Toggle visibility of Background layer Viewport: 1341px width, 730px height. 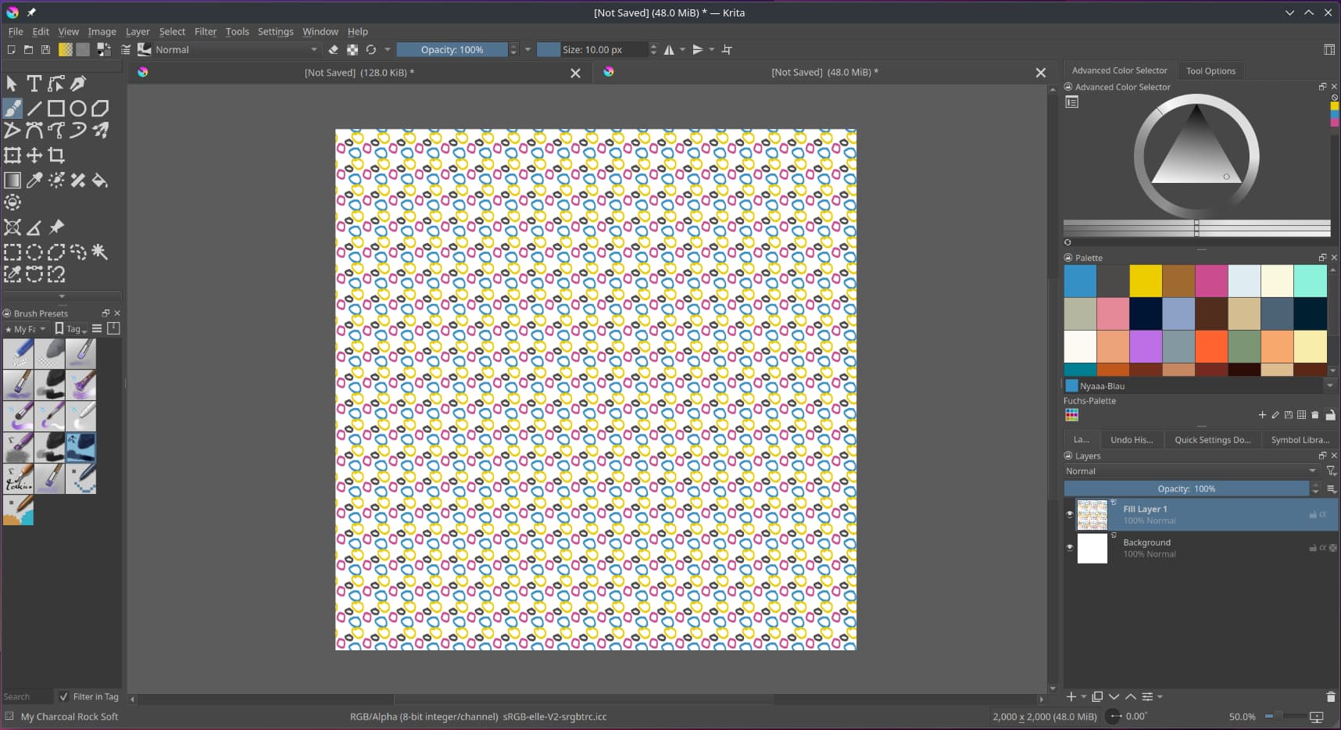[1070, 548]
